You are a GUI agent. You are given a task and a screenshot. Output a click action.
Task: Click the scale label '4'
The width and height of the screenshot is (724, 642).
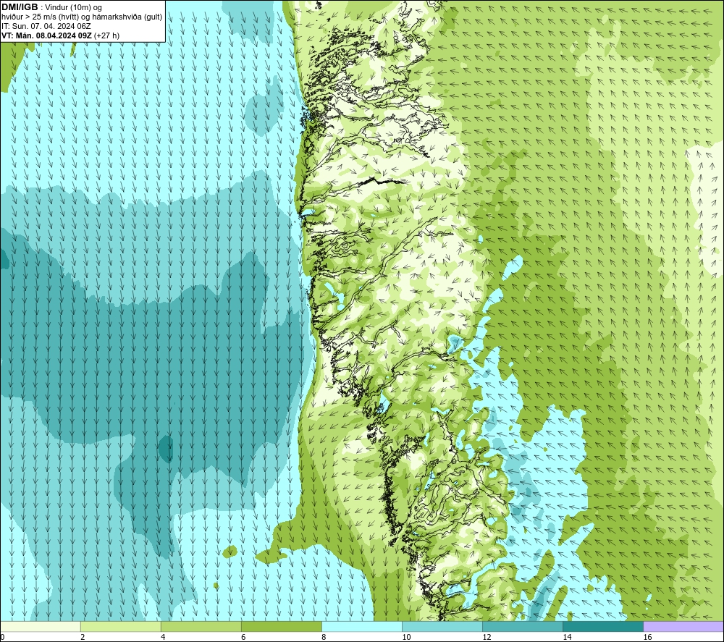(163, 637)
